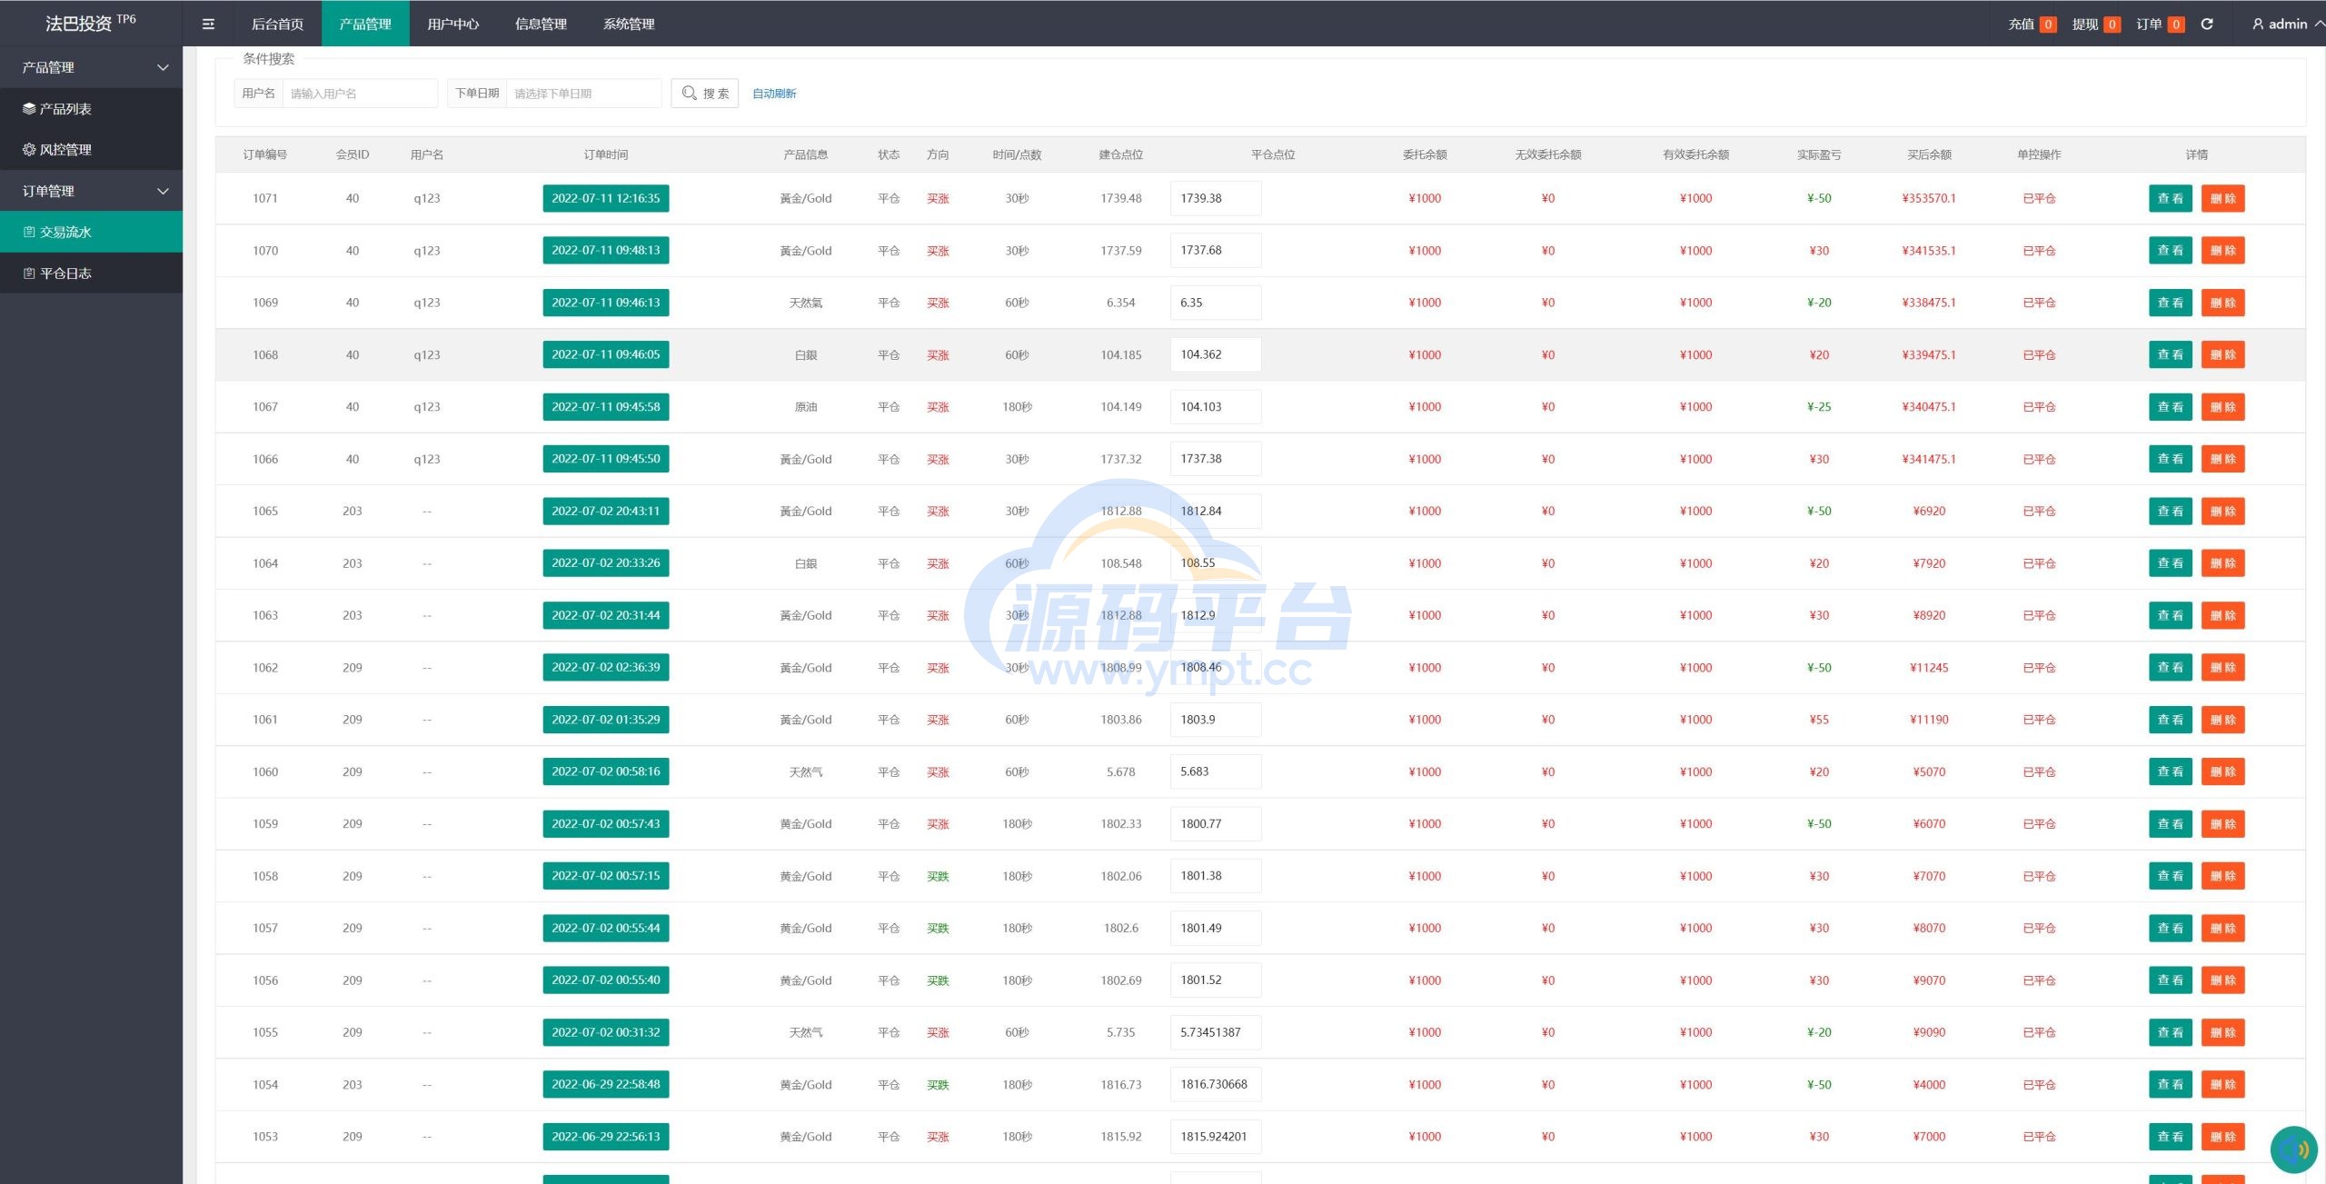This screenshot has height=1184, width=2326.
Task: Click order time 2022-06-29 22:58:48
Action: [606, 1084]
